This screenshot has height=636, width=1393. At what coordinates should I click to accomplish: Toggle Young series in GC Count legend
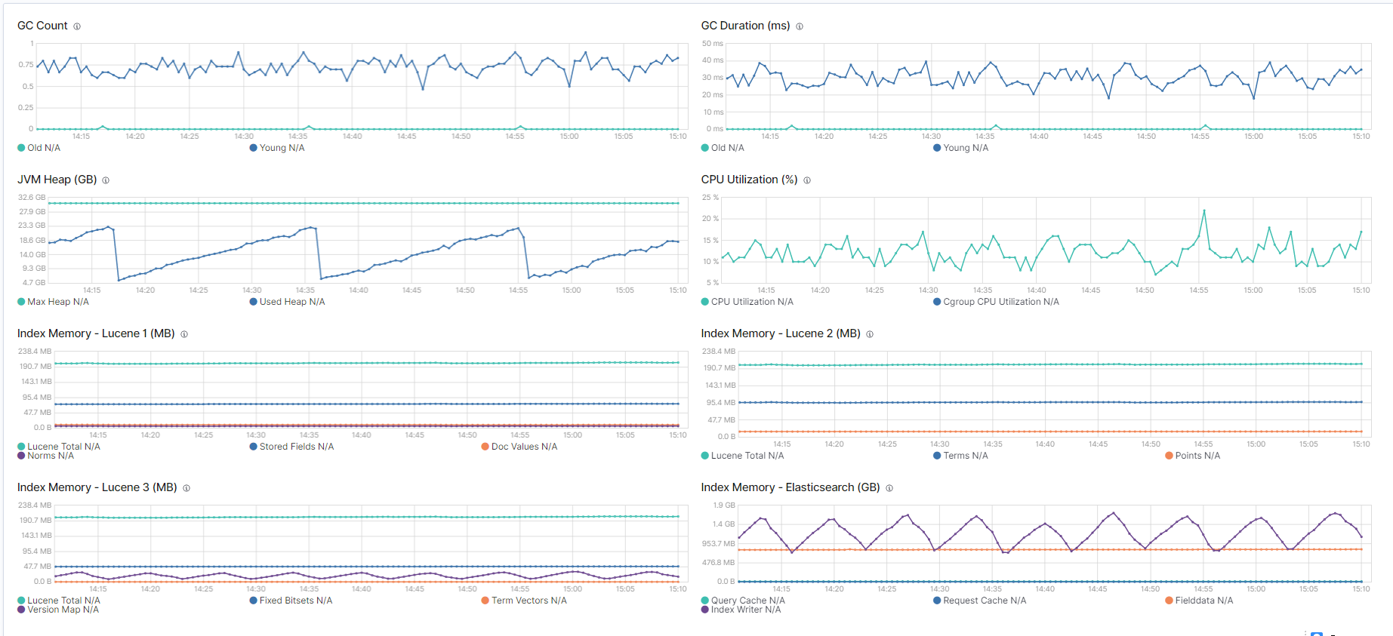coord(277,148)
